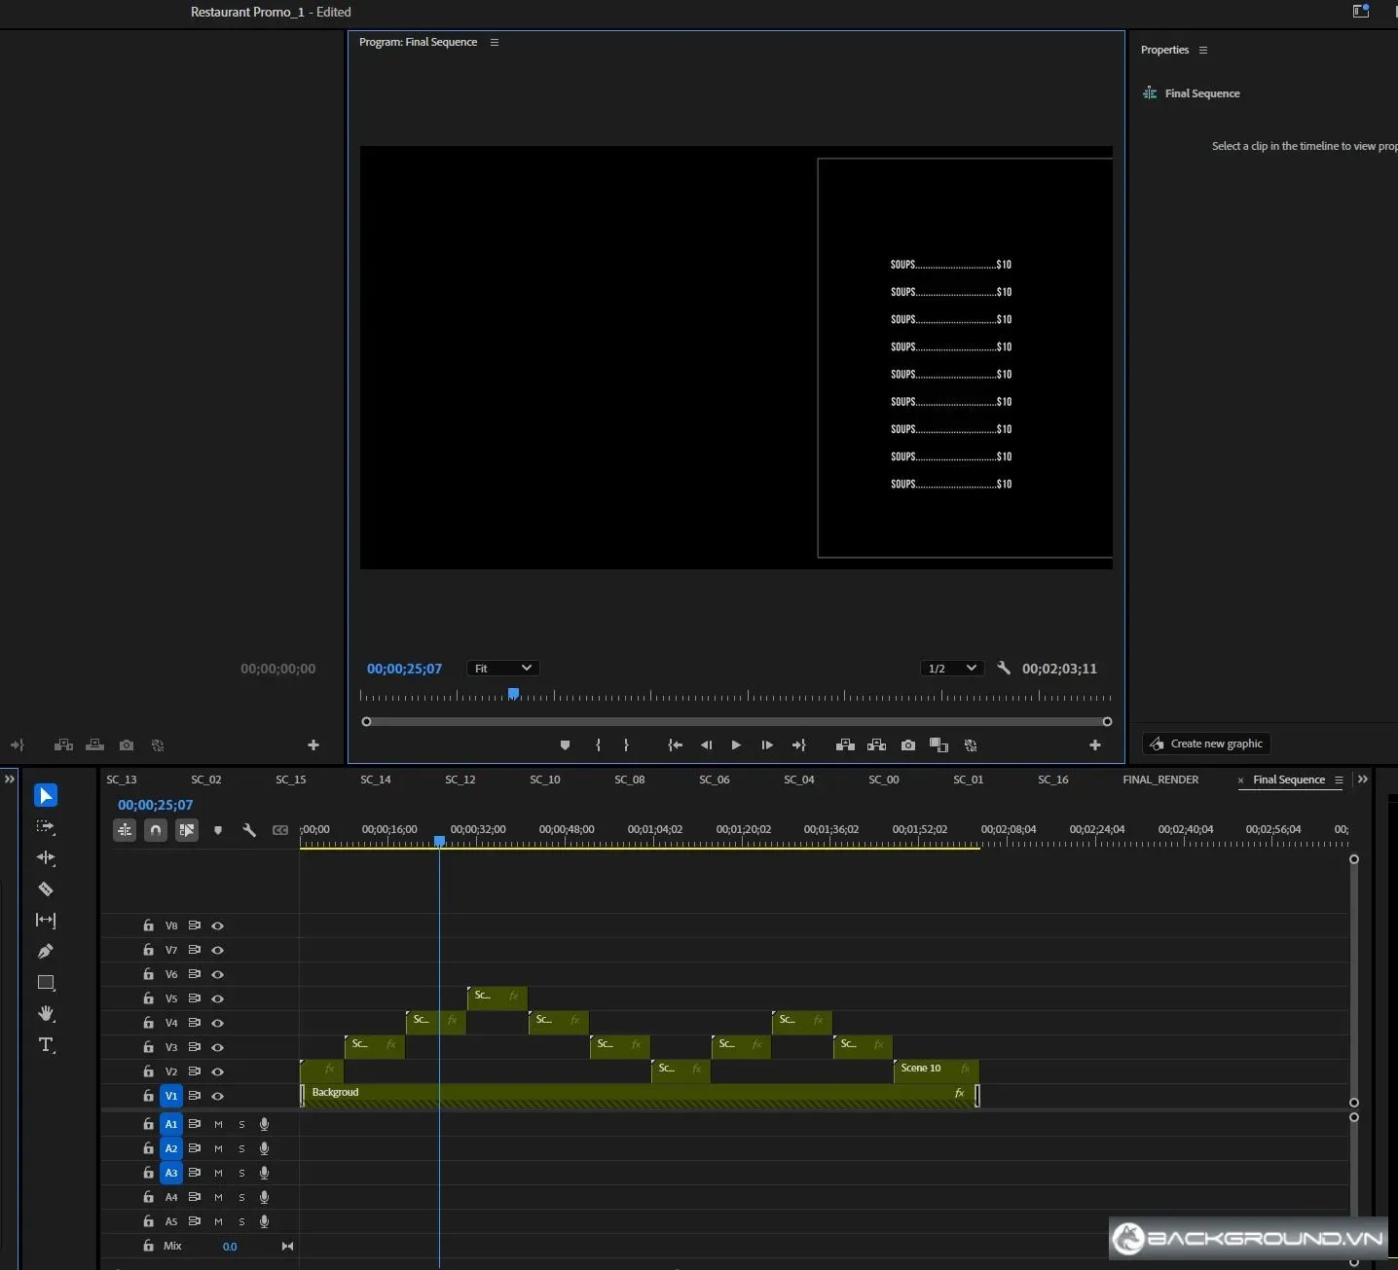Viewport: 1398px width, 1270px height.
Task: Open timeline display settings wrench
Action: coord(249,830)
